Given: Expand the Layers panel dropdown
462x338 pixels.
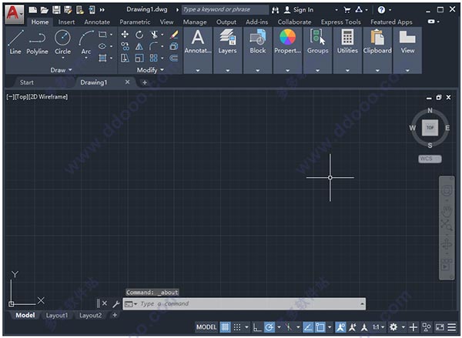Looking at the screenshot, I should [227, 71].
